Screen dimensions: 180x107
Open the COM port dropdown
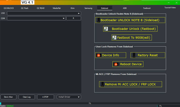[64, 18]
